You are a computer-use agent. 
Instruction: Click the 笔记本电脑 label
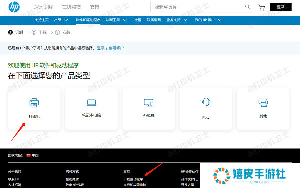click(91, 115)
